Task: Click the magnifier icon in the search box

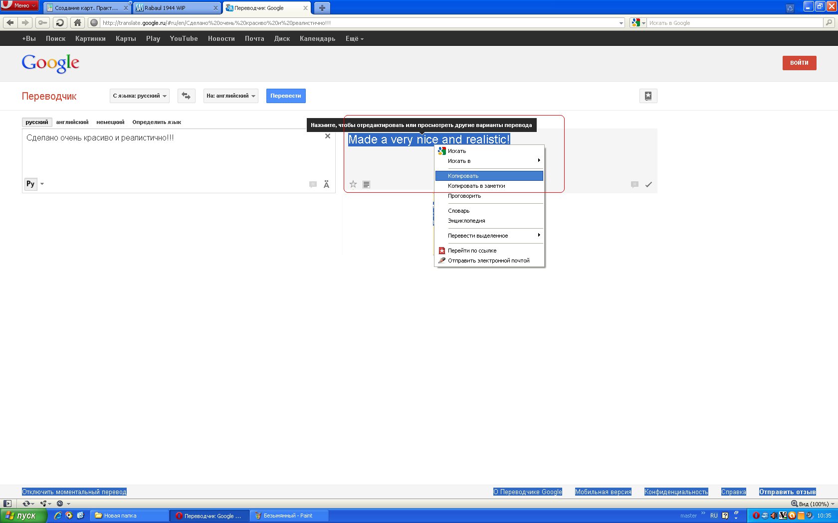Action: click(829, 23)
